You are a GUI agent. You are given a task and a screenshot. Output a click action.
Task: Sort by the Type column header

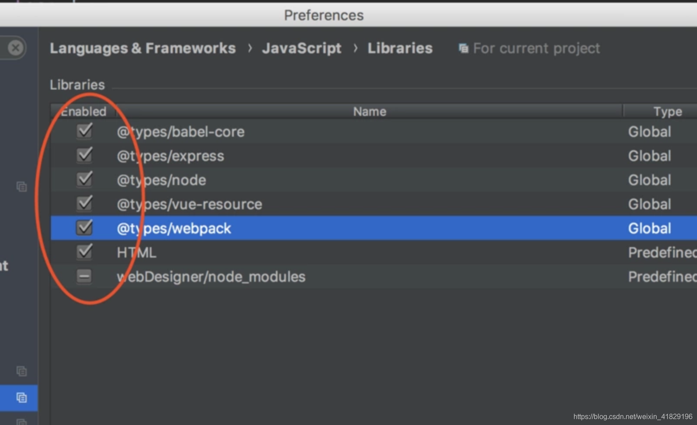668,111
